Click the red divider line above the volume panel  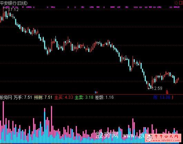click(x=92, y=94)
